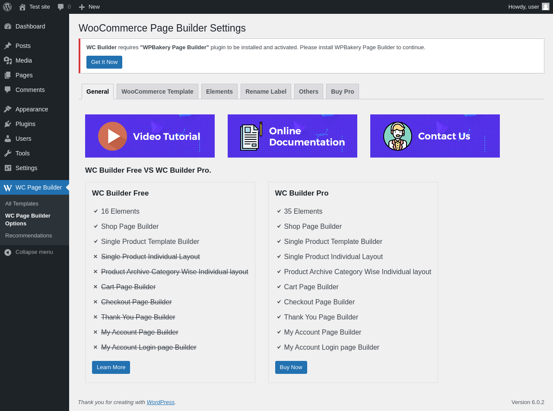The height and width of the screenshot is (411, 553).
Task: Open the Pages menu label
Action: [x=24, y=75]
